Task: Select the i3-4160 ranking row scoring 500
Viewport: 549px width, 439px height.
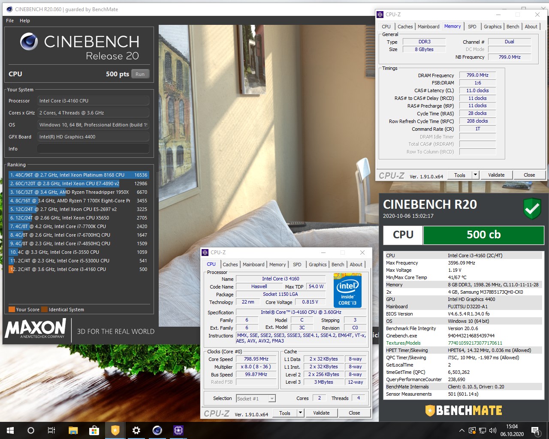Action: pyautogui.click(x=78, y=269)
